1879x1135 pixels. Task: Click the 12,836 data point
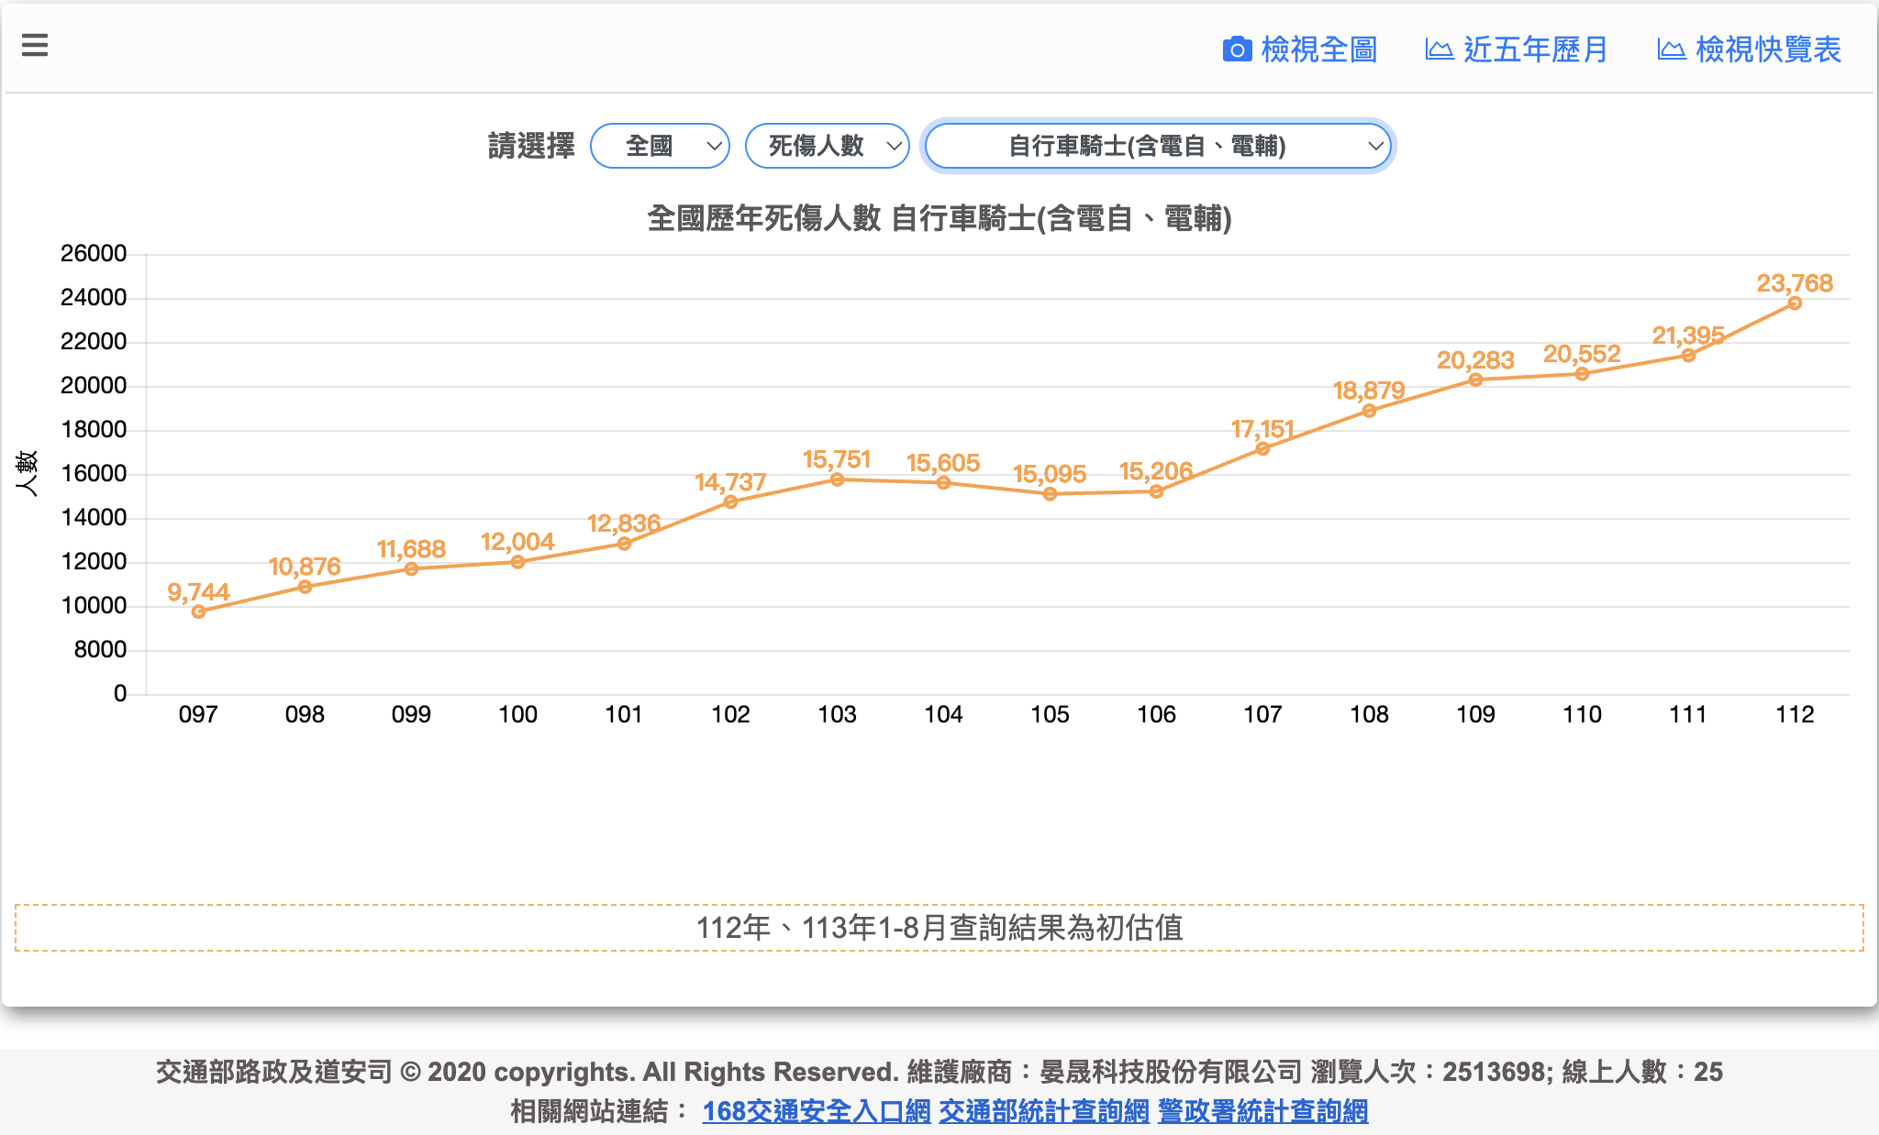[624, 544]
